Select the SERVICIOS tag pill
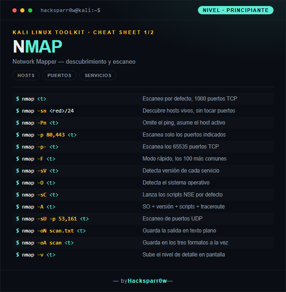This screenshot has width=286, height=292. click(98, 75)
